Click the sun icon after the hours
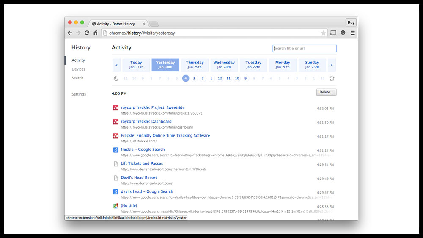The height and width of the screenshot is (238, 423). [x=332, y=78]
